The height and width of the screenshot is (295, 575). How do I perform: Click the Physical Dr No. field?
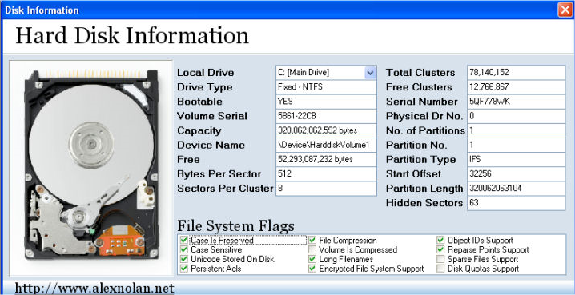point(516,116)
